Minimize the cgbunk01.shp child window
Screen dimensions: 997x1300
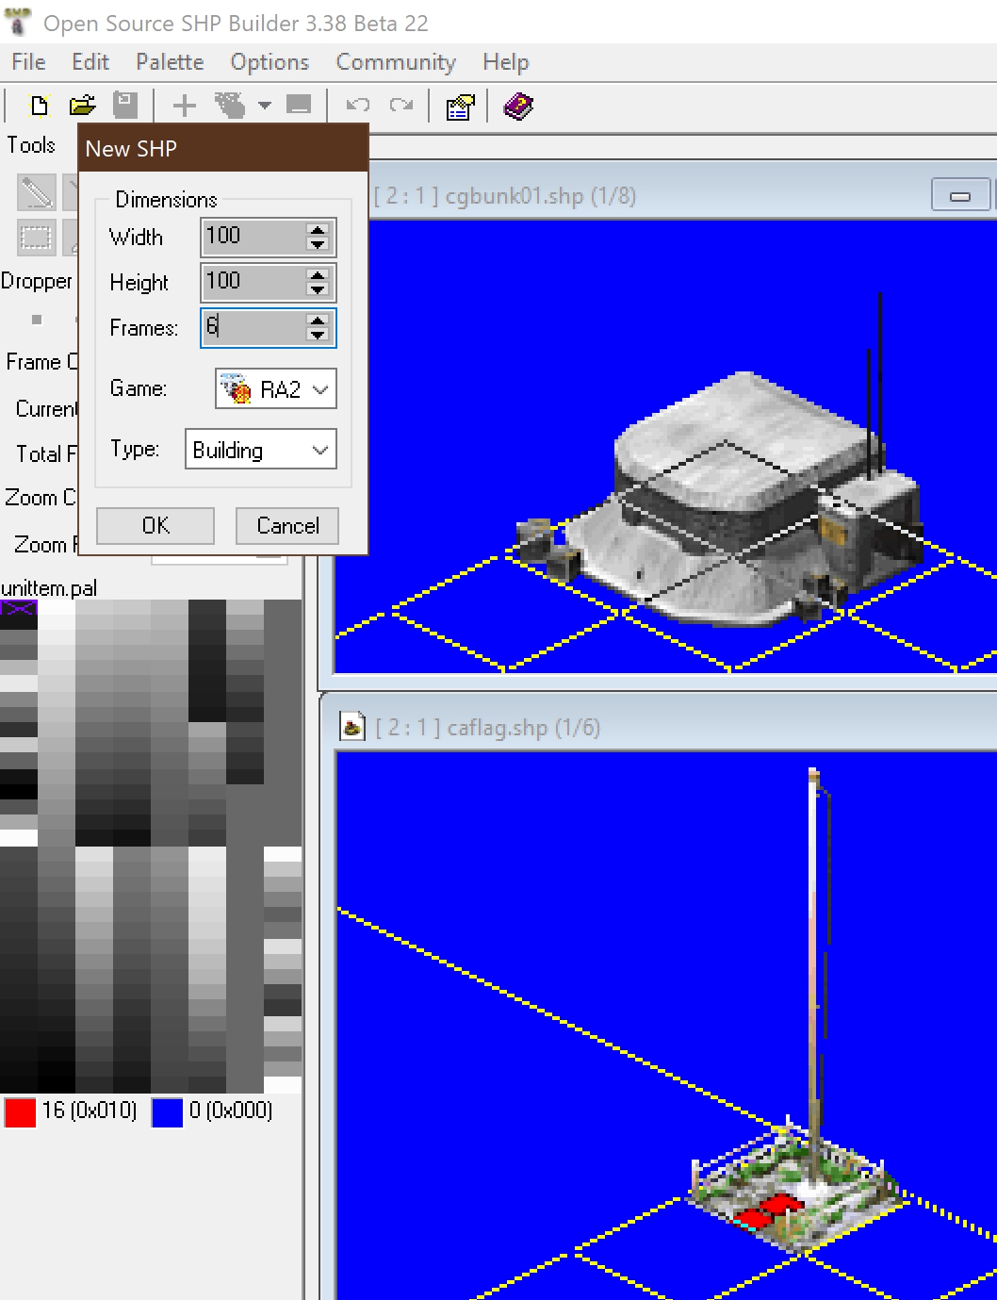(x=960, y=195)
